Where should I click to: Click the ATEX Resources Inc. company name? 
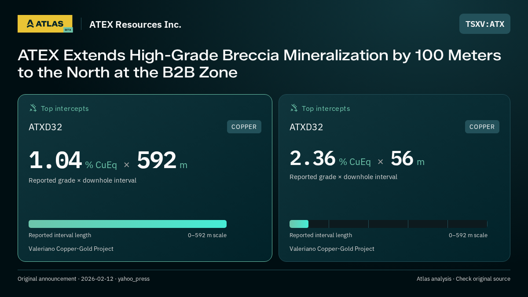135,25
